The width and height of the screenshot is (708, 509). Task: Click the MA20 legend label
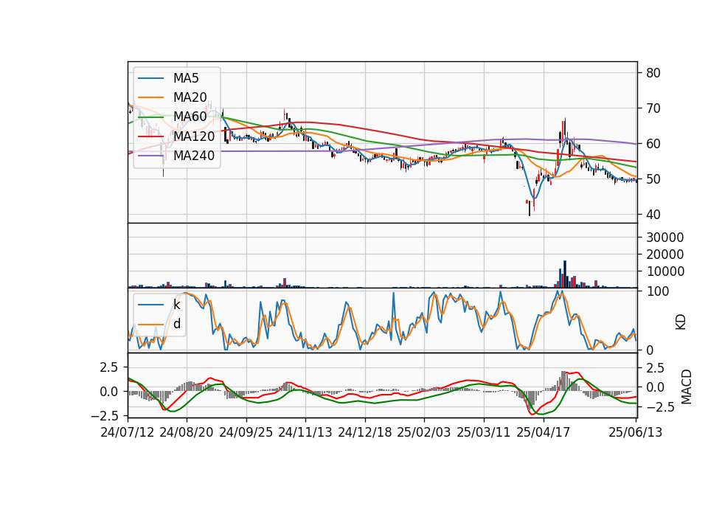point(190,97)
